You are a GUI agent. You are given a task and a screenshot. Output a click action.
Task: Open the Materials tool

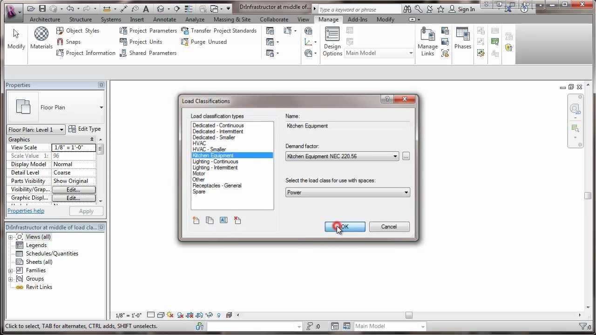tap(41, 38)
